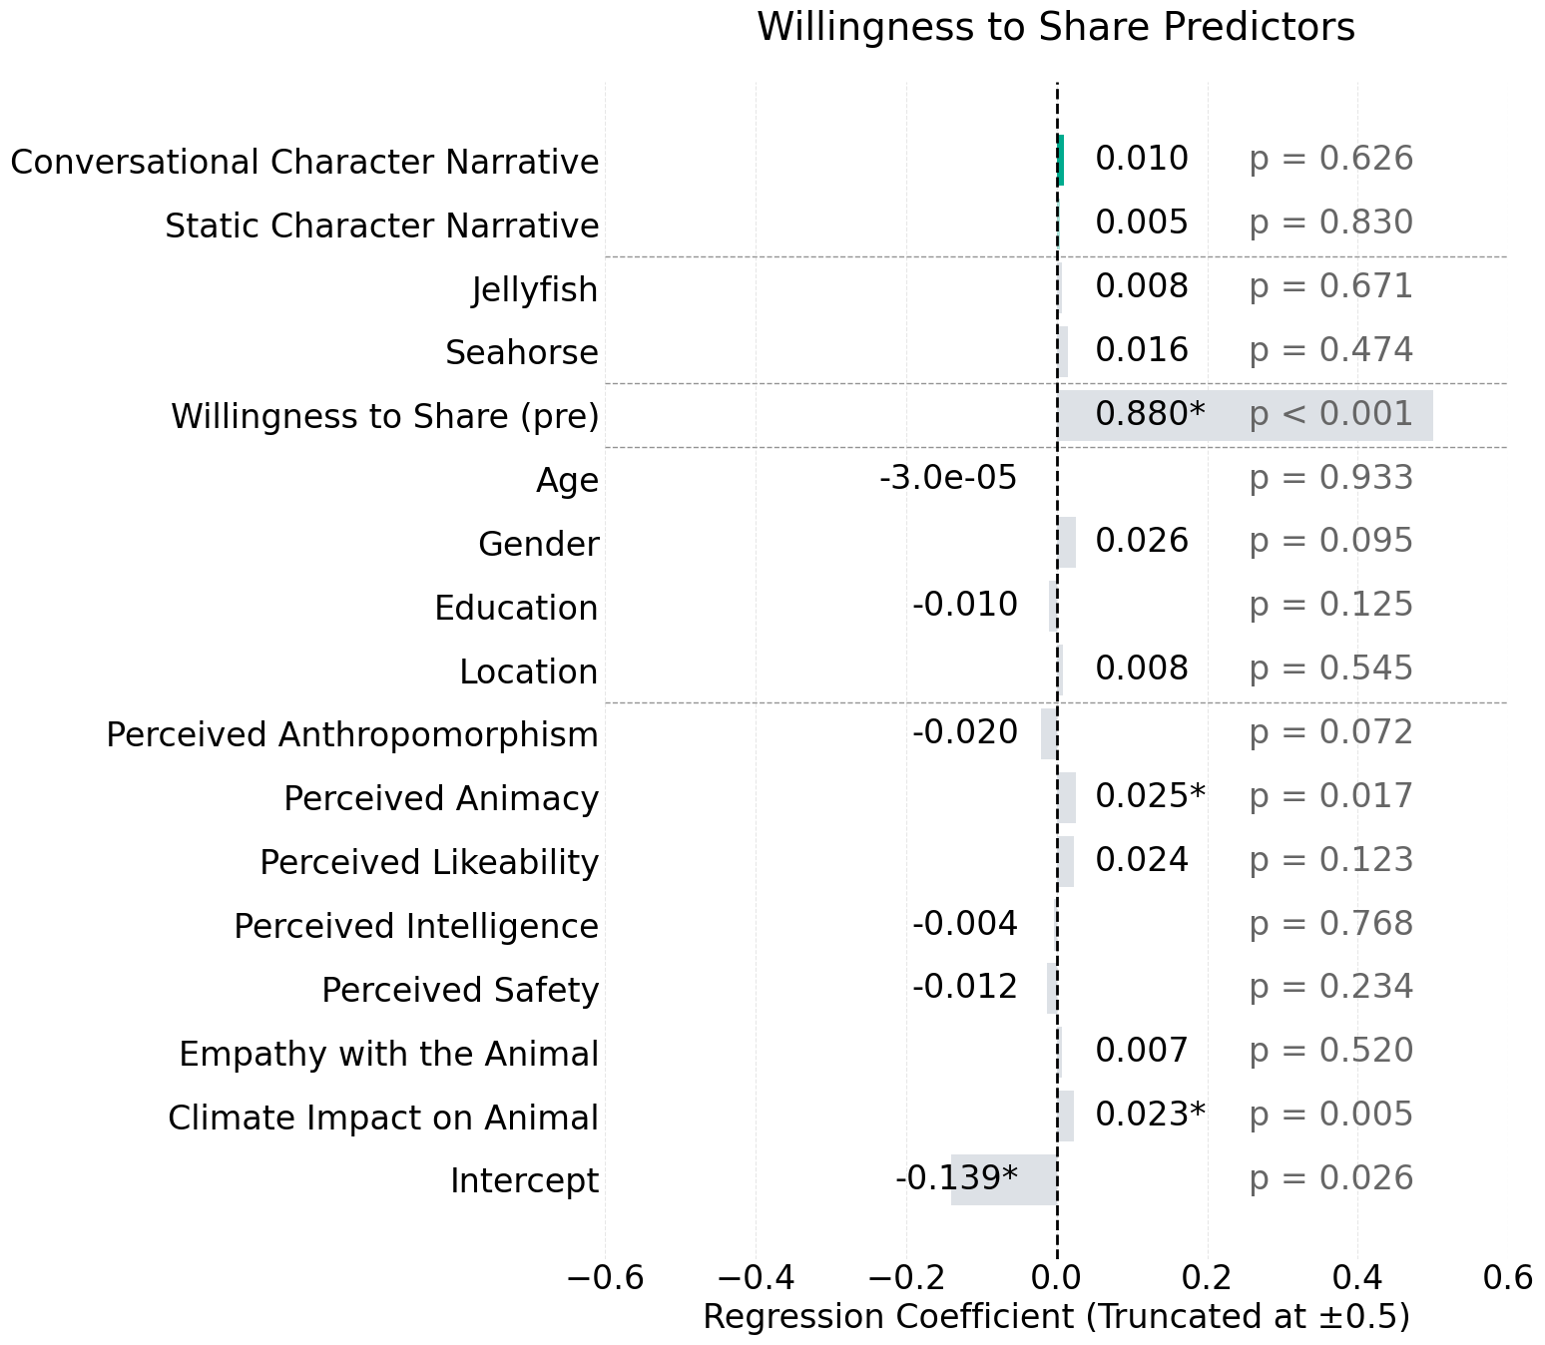Image resolution: width=1545 pixels, height=1345 pixels.
Task: Click the 'Willingness to Share Predictors' chart title
Action: coord(1056,27)
